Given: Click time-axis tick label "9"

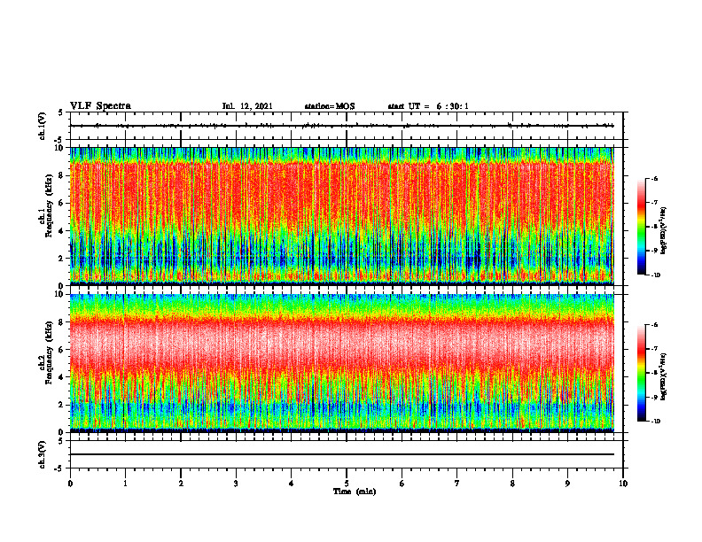Looking at the screenshot, I should click(567, 484).
